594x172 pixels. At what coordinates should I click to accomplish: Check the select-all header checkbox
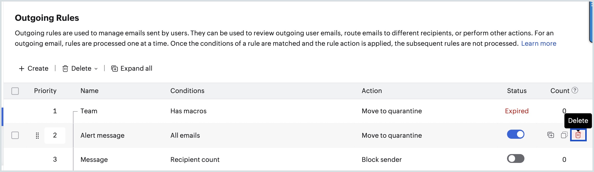pyautogui.click(x=15, y=91)
